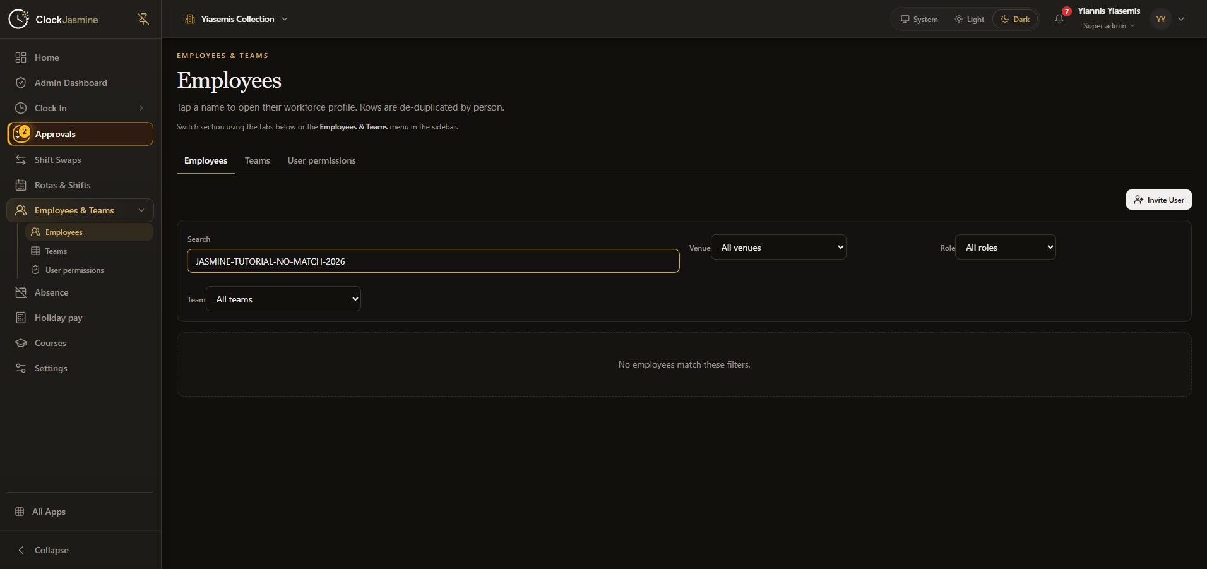
Task: Select the Employees tab
Action: [206, 160]
